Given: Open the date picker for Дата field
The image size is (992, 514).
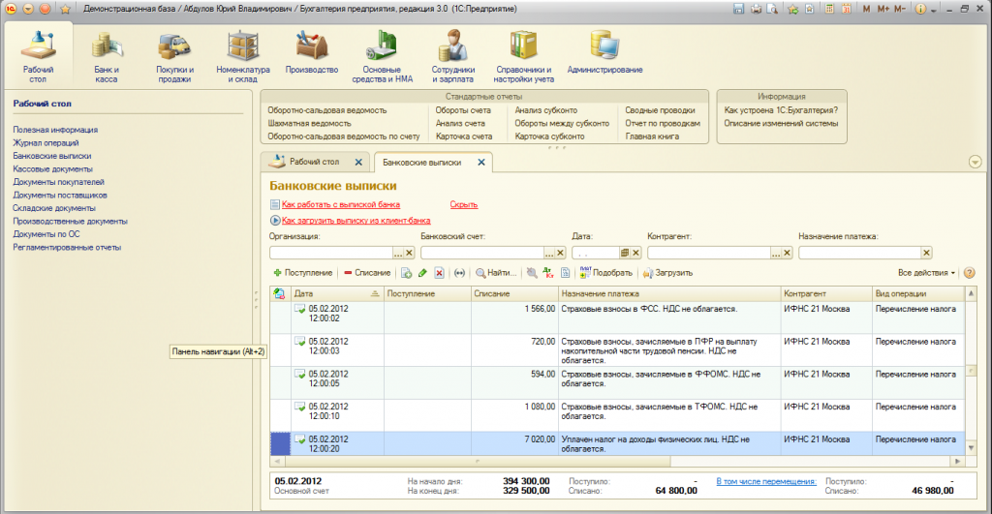Looking at the screenshot, I should 625,253.
